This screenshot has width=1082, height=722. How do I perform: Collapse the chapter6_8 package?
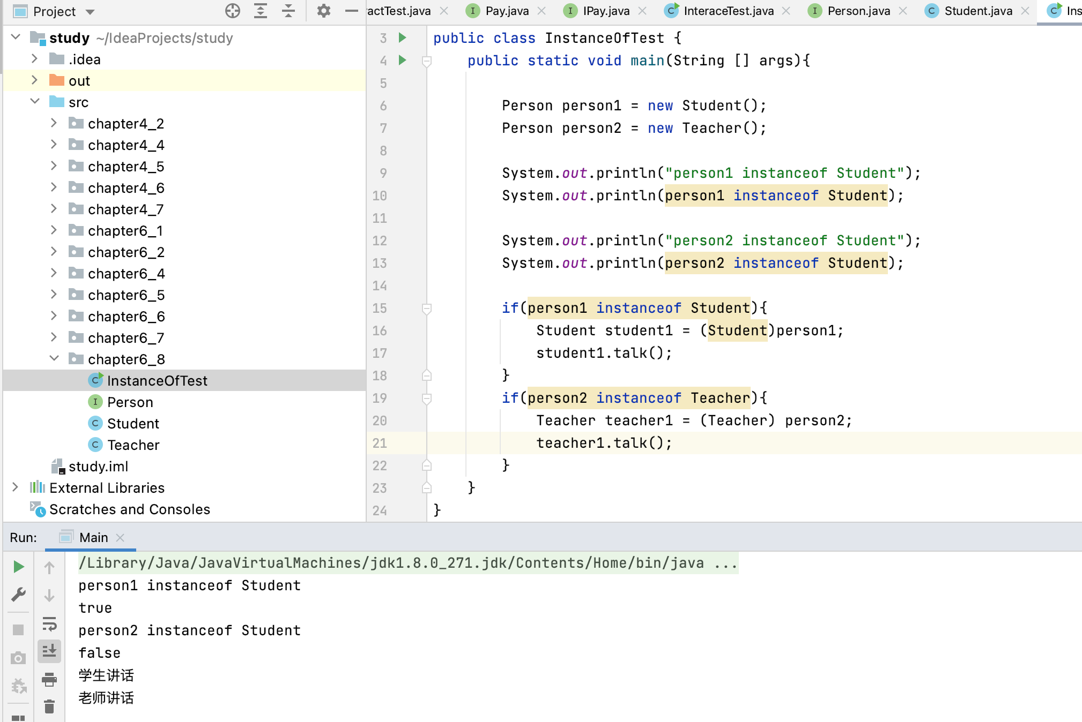point(54,359)
